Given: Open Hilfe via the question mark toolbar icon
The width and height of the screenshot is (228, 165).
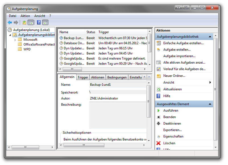Looking at the screenshot, I should [x=39, y=22].
